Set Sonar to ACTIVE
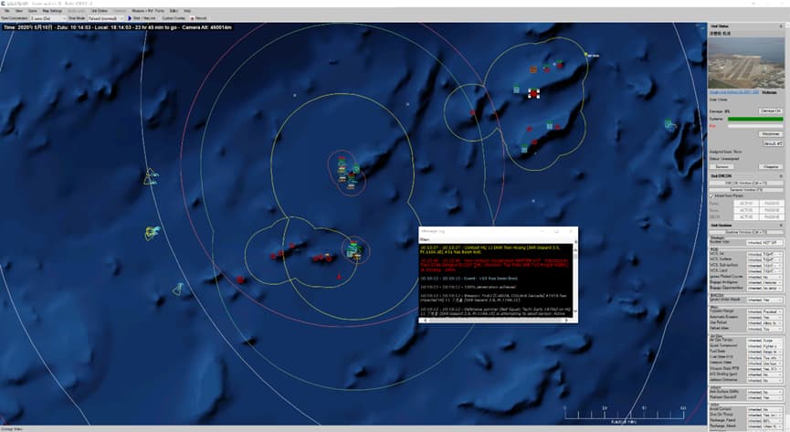790x432 pixels. (746, 210)
